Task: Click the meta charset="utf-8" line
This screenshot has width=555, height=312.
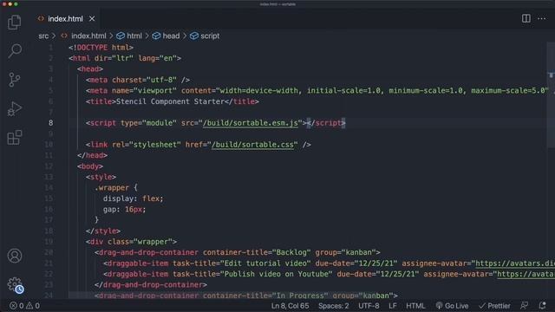Action: 138,80
